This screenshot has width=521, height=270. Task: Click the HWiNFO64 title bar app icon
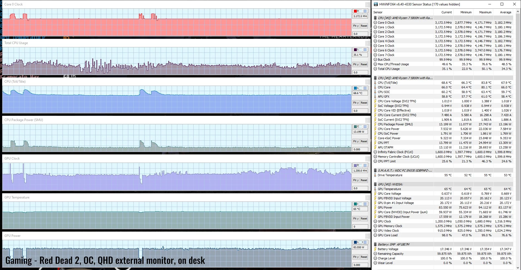376,4
